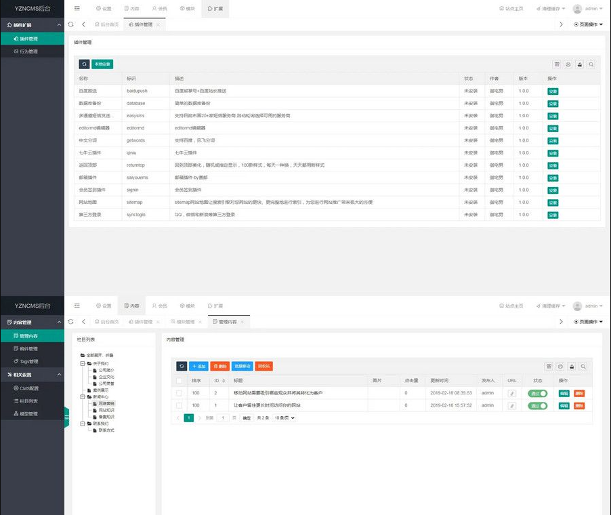The height and width of the screenshot is (515, 611).
Task: Open the 10 条/页 page size dropdown
Action: (x=285, y=418)
